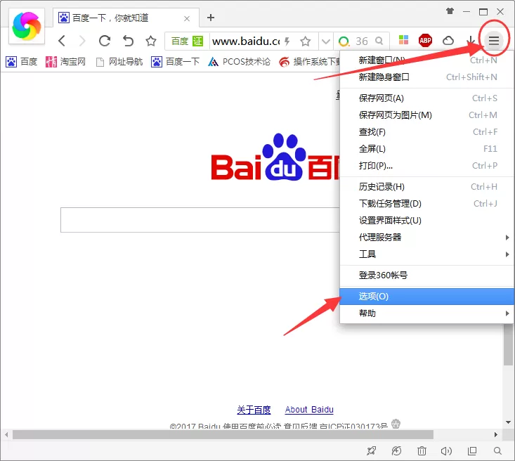Close the Baidu tab

187,18
